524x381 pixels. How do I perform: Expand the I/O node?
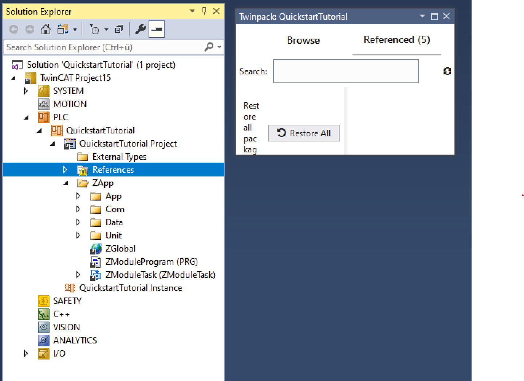[26, 353]
